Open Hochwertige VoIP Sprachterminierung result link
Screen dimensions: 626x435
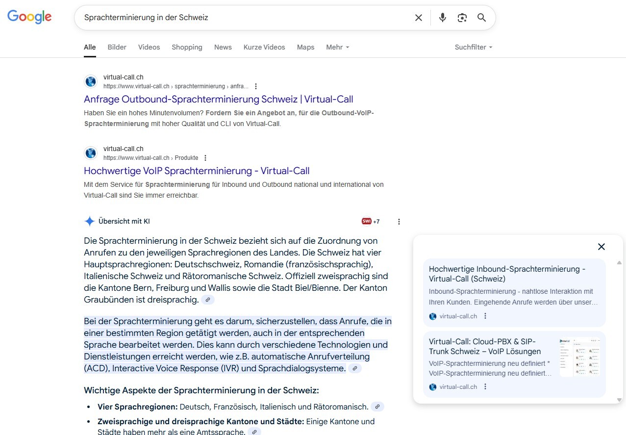(x=197, y=171)
